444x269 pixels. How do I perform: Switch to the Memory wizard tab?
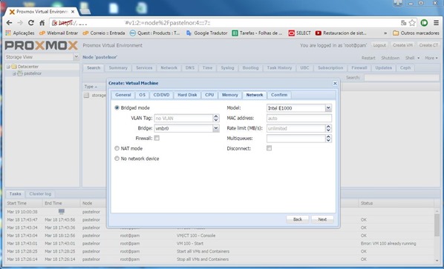click(230, 95)
